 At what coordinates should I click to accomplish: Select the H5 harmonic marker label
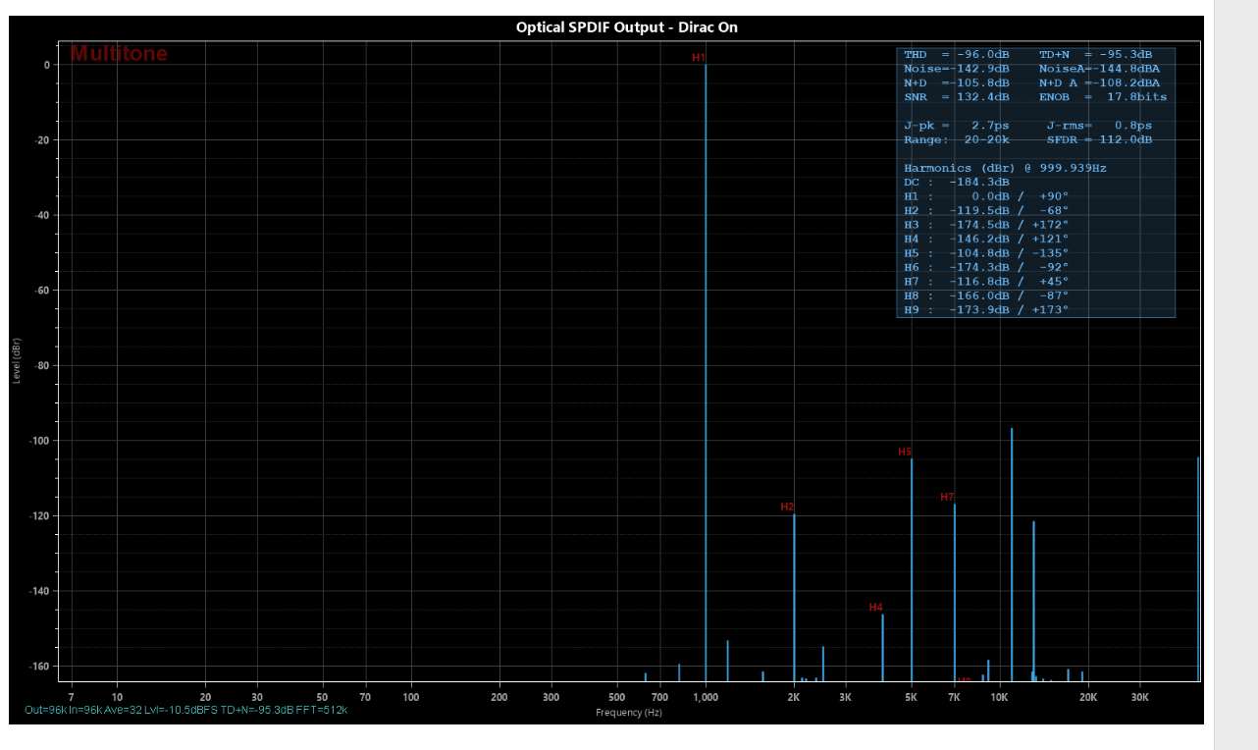click(905, 453)
